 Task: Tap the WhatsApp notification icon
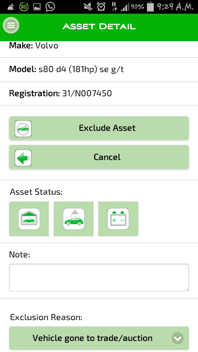50,7
